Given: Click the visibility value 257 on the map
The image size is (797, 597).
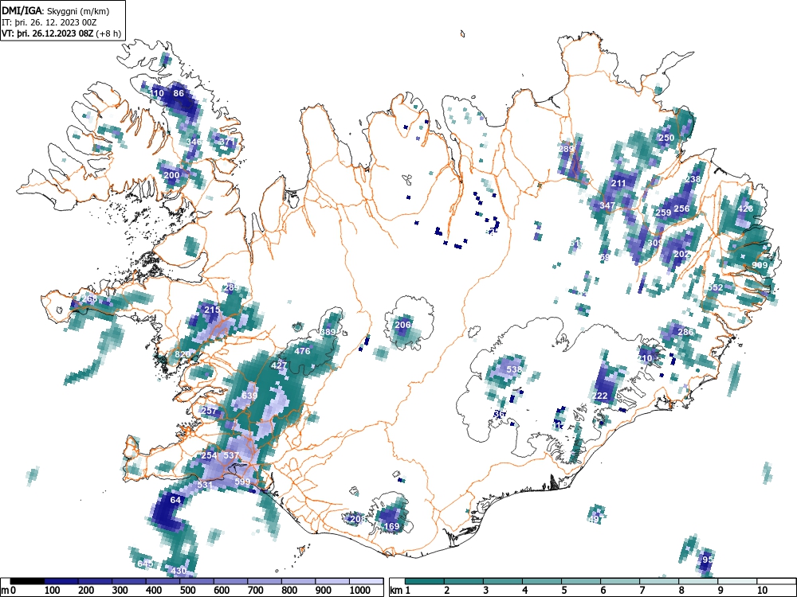Looking at the screenshot, I should pos(209,411).
